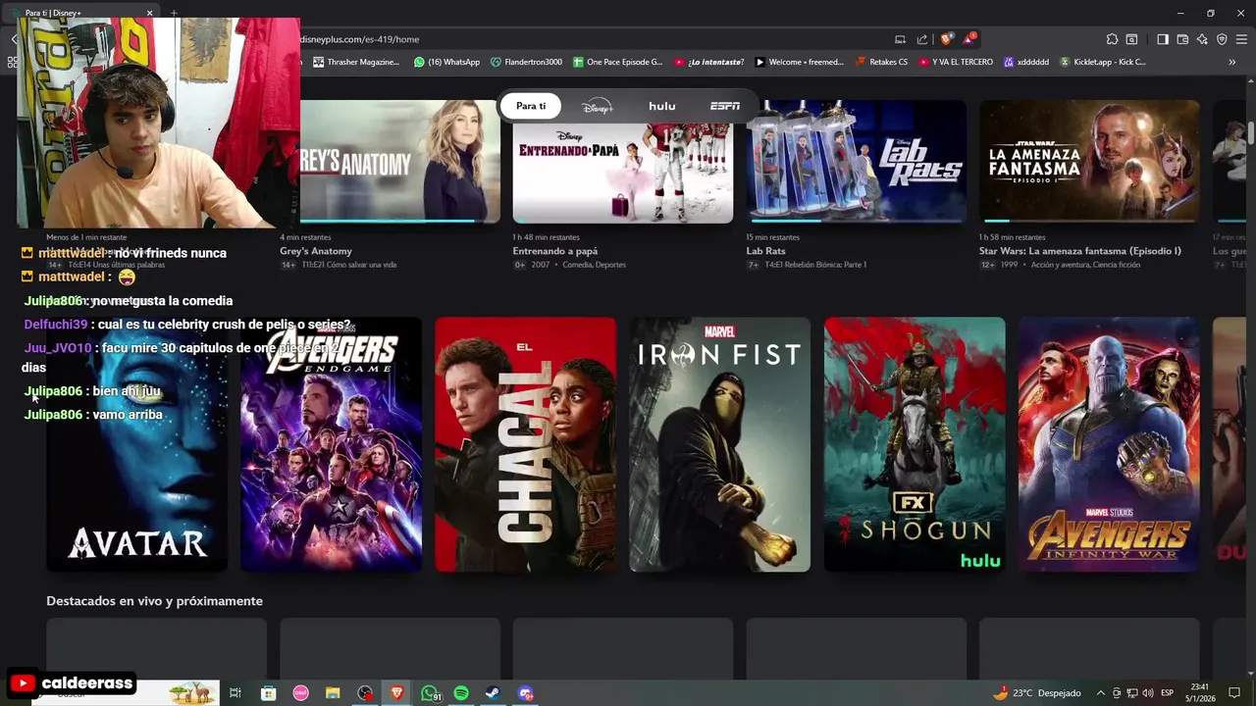Screen dimensions: 1256x706
Task: Open the Brave browser taskbar icon
Action: (397, 693)
